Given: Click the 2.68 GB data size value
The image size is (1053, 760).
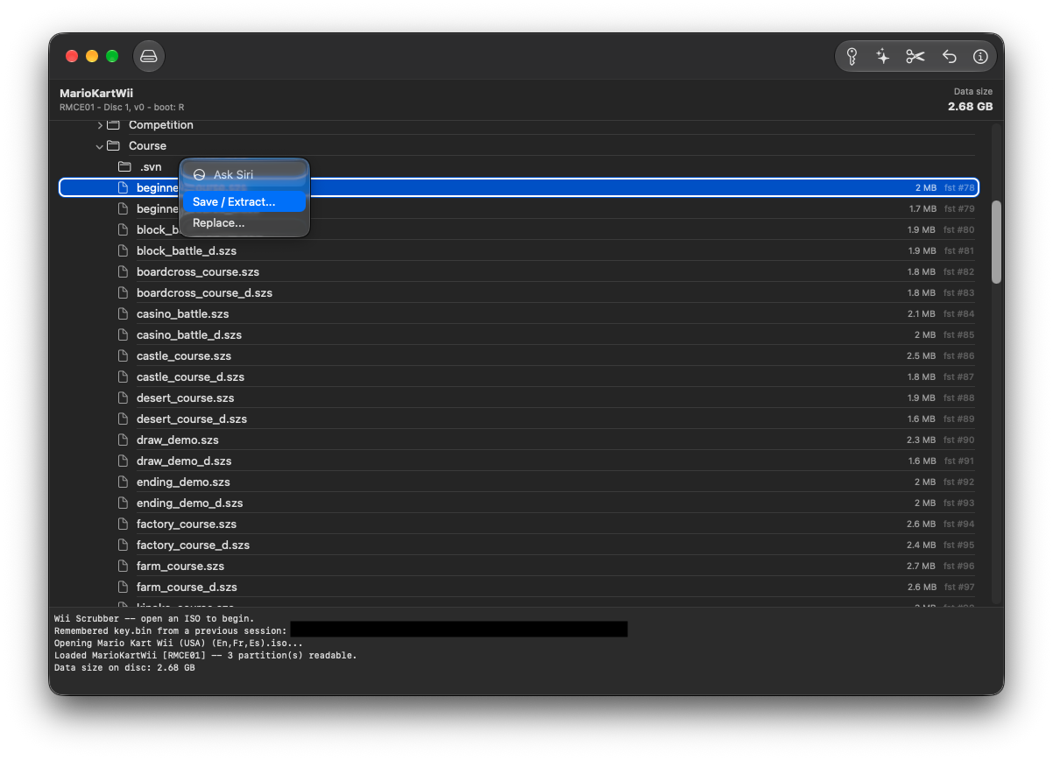Looking at the screenshot, I should pyautogui.click(x=971, y=107).
